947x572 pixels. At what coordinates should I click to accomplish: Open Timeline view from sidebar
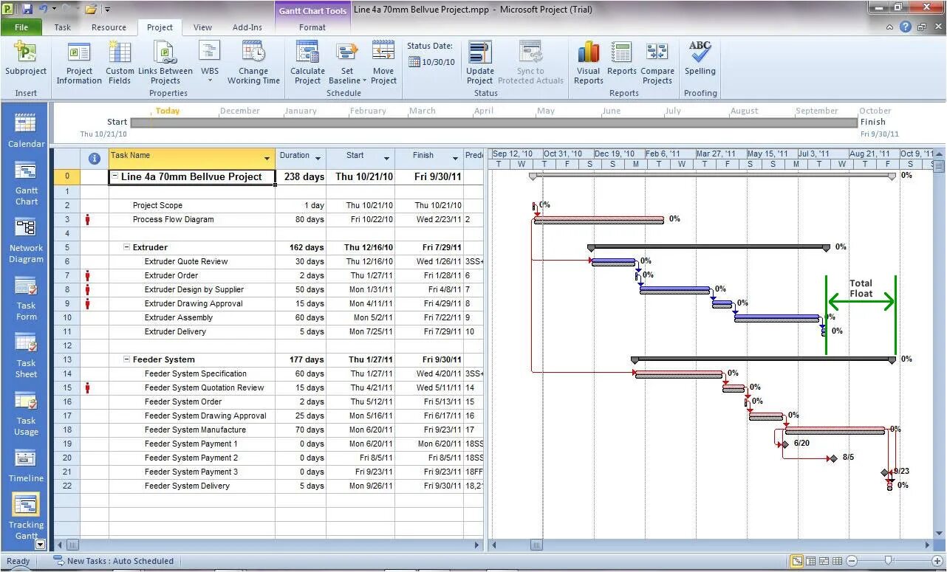(x=26, y=466)
